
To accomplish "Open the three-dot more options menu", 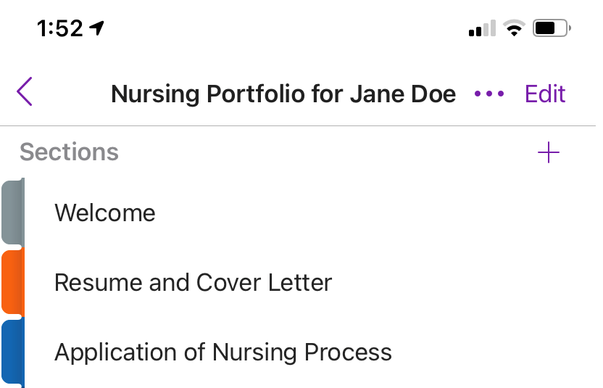I will click(488, 94).
